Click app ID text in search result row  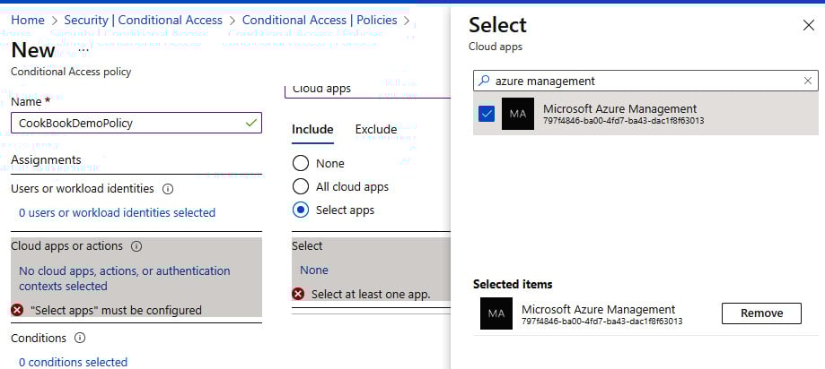coord(624,121)
